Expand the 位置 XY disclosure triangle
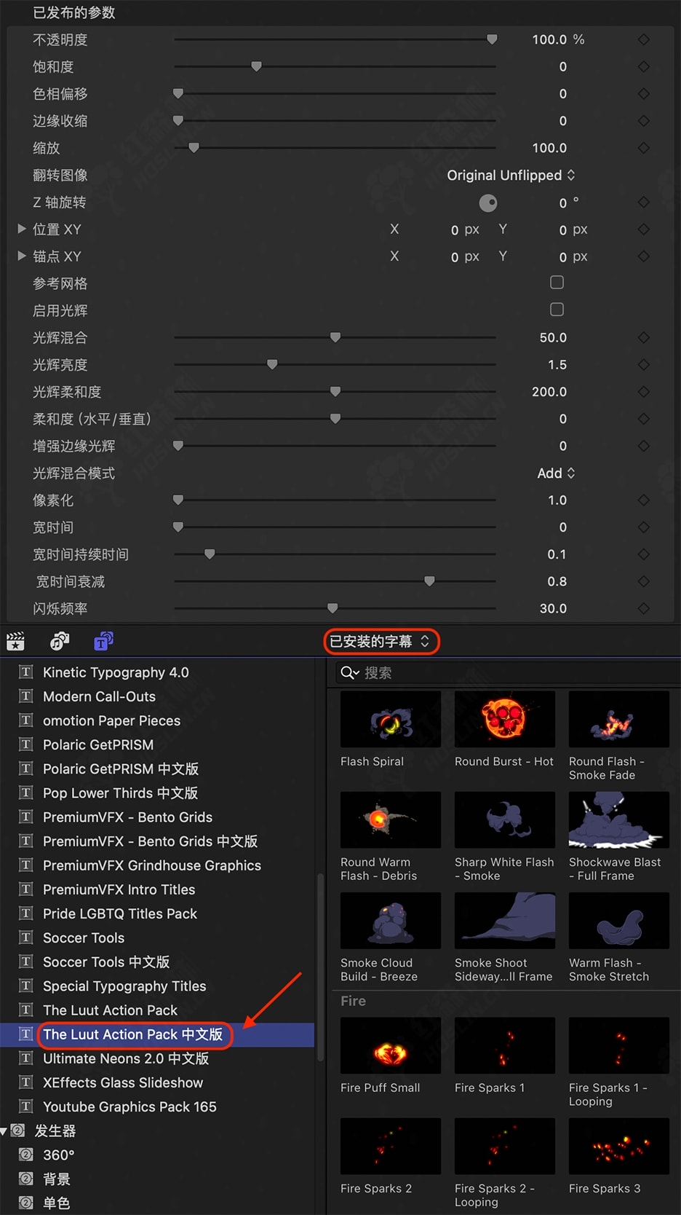Viewport: 681px width, 1215px height. coord(22,229)
